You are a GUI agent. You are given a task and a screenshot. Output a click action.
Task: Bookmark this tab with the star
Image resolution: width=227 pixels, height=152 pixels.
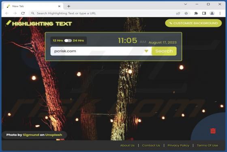pos(186,13)
